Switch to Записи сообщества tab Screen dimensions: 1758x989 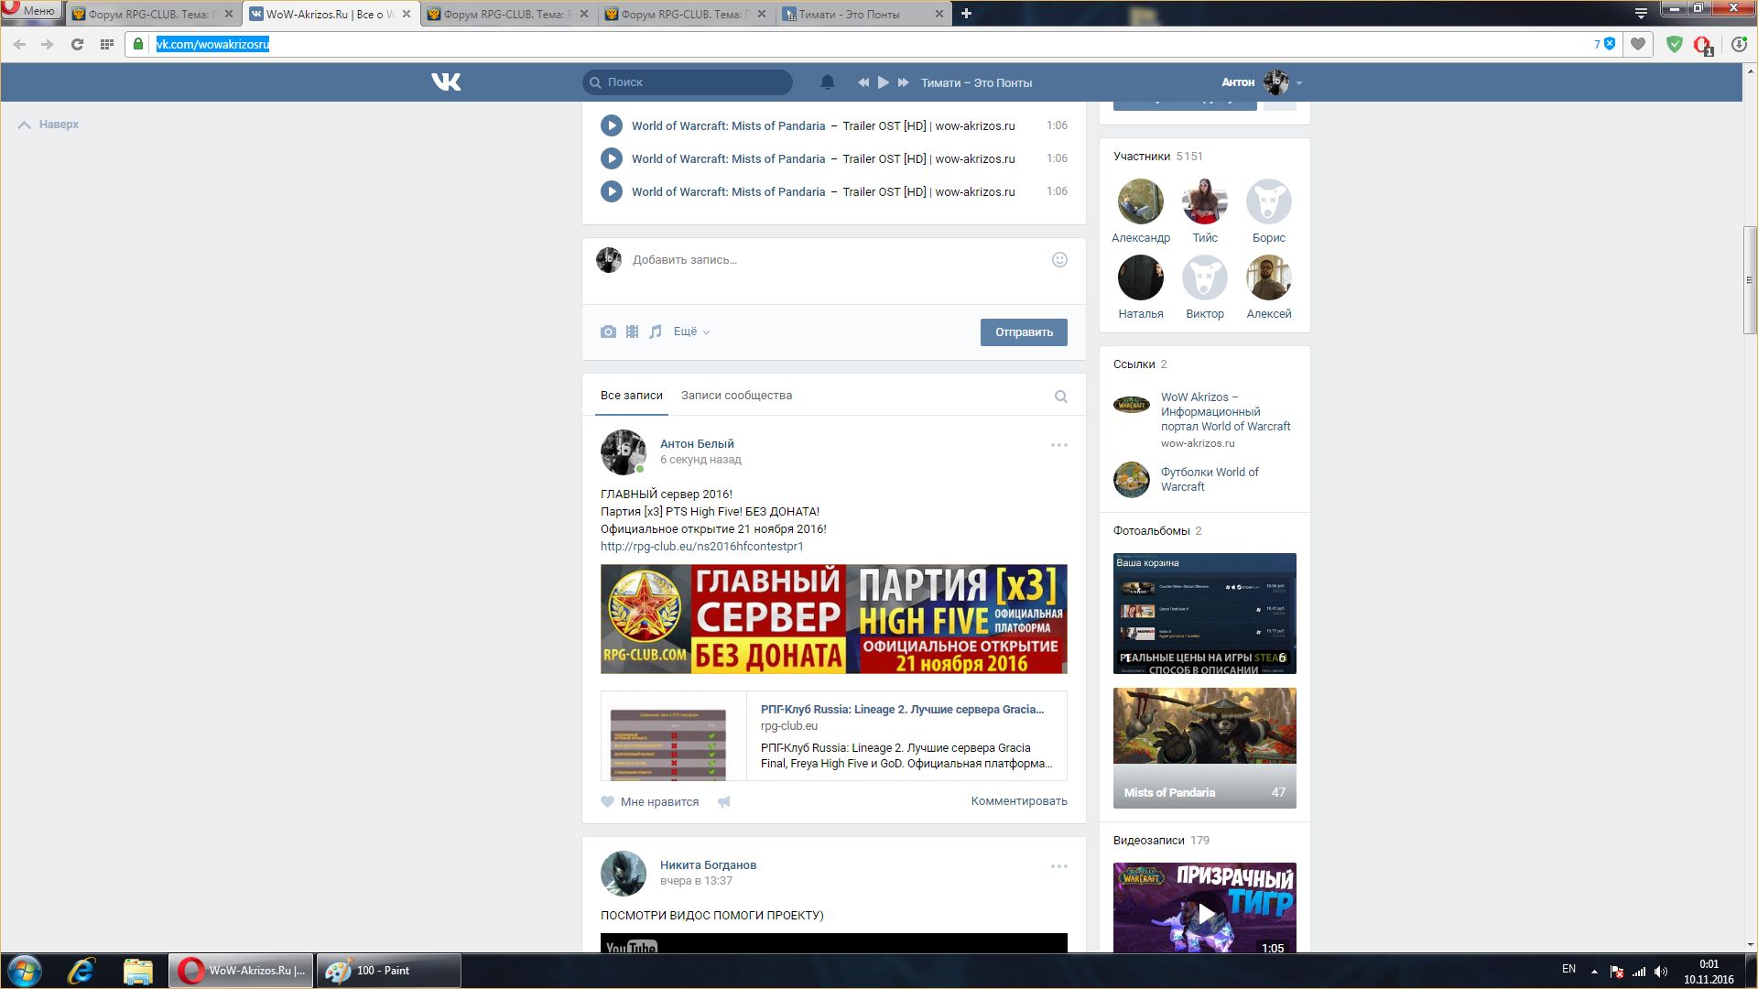click(736, 396)
